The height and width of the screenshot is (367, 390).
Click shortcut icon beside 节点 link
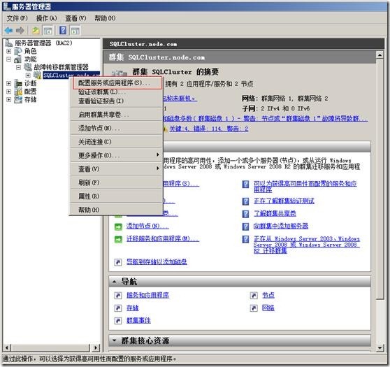254,295
